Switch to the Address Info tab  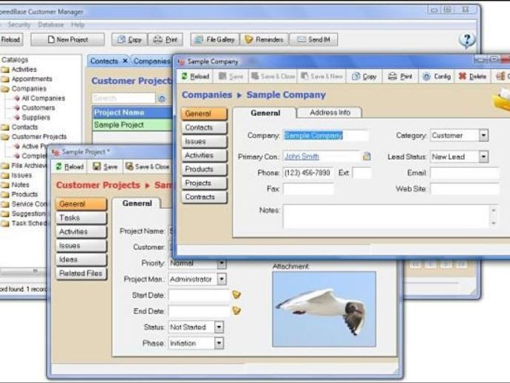[330, 112]
